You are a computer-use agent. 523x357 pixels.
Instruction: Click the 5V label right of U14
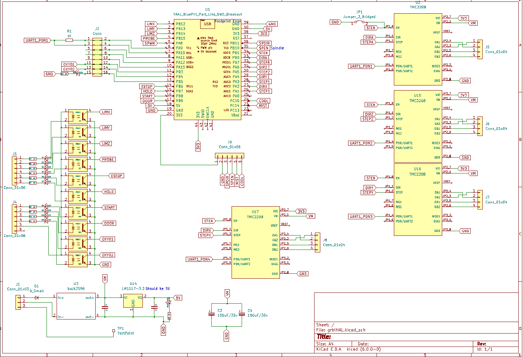[177, 298]
